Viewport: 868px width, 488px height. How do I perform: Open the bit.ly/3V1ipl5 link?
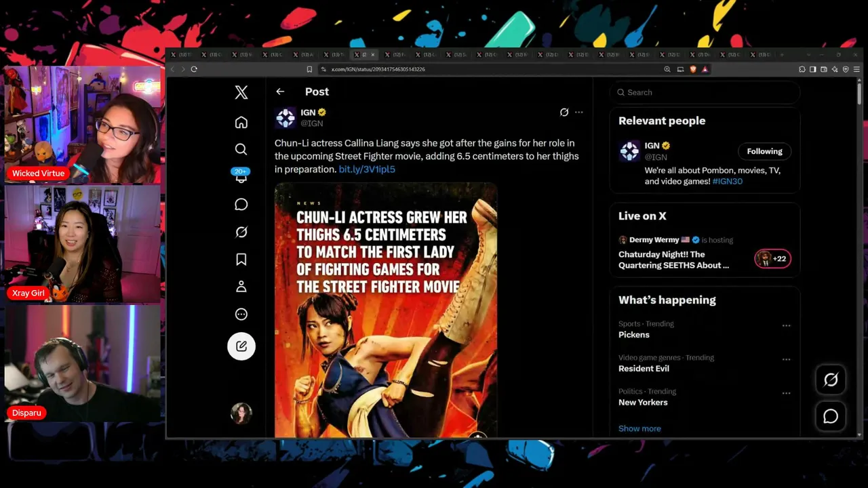click(367, 169)
